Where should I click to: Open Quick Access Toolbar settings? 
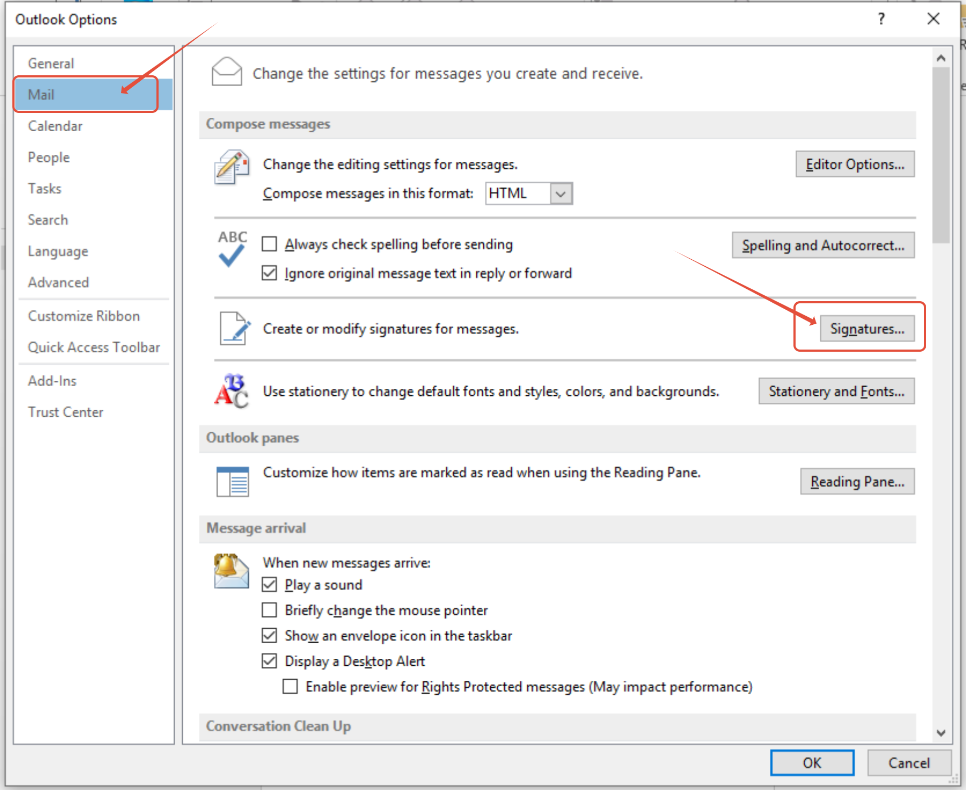(93, 347)
